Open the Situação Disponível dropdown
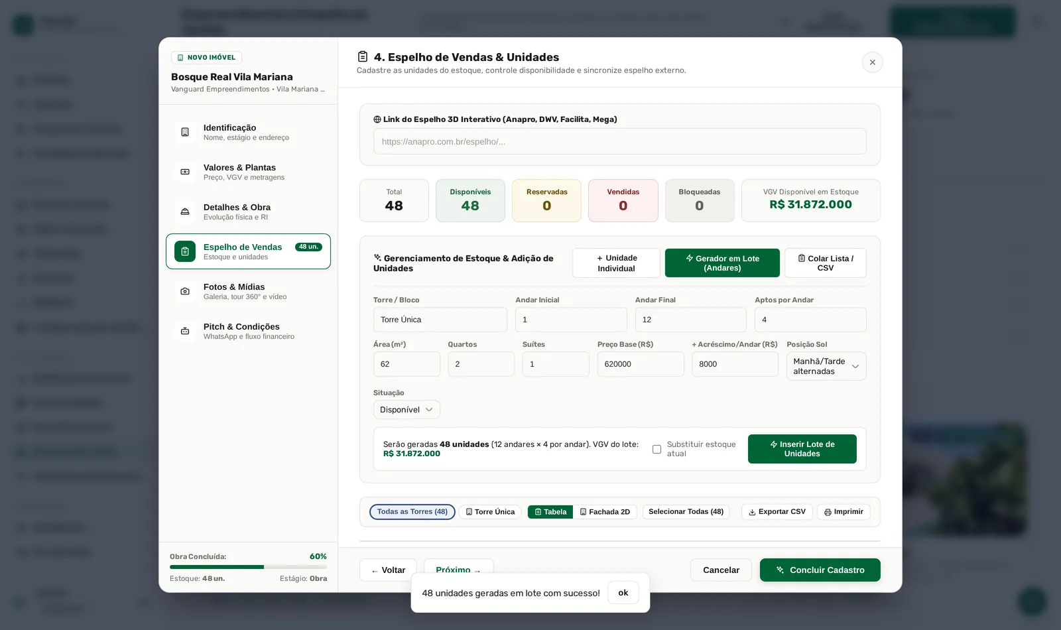1061x630 pixels. pos(406,410)
